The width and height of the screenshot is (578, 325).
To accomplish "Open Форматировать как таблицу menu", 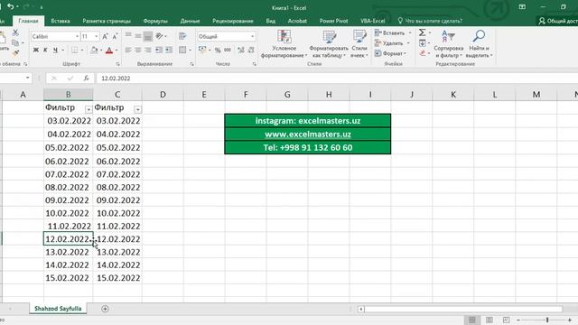I will tap(329, 44).
